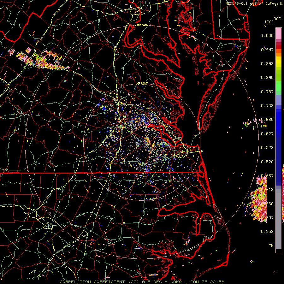Viewport: 284px width, 284px height.
Task: Click the TH label at the scale bottom
Action: [x=271, y=246]
